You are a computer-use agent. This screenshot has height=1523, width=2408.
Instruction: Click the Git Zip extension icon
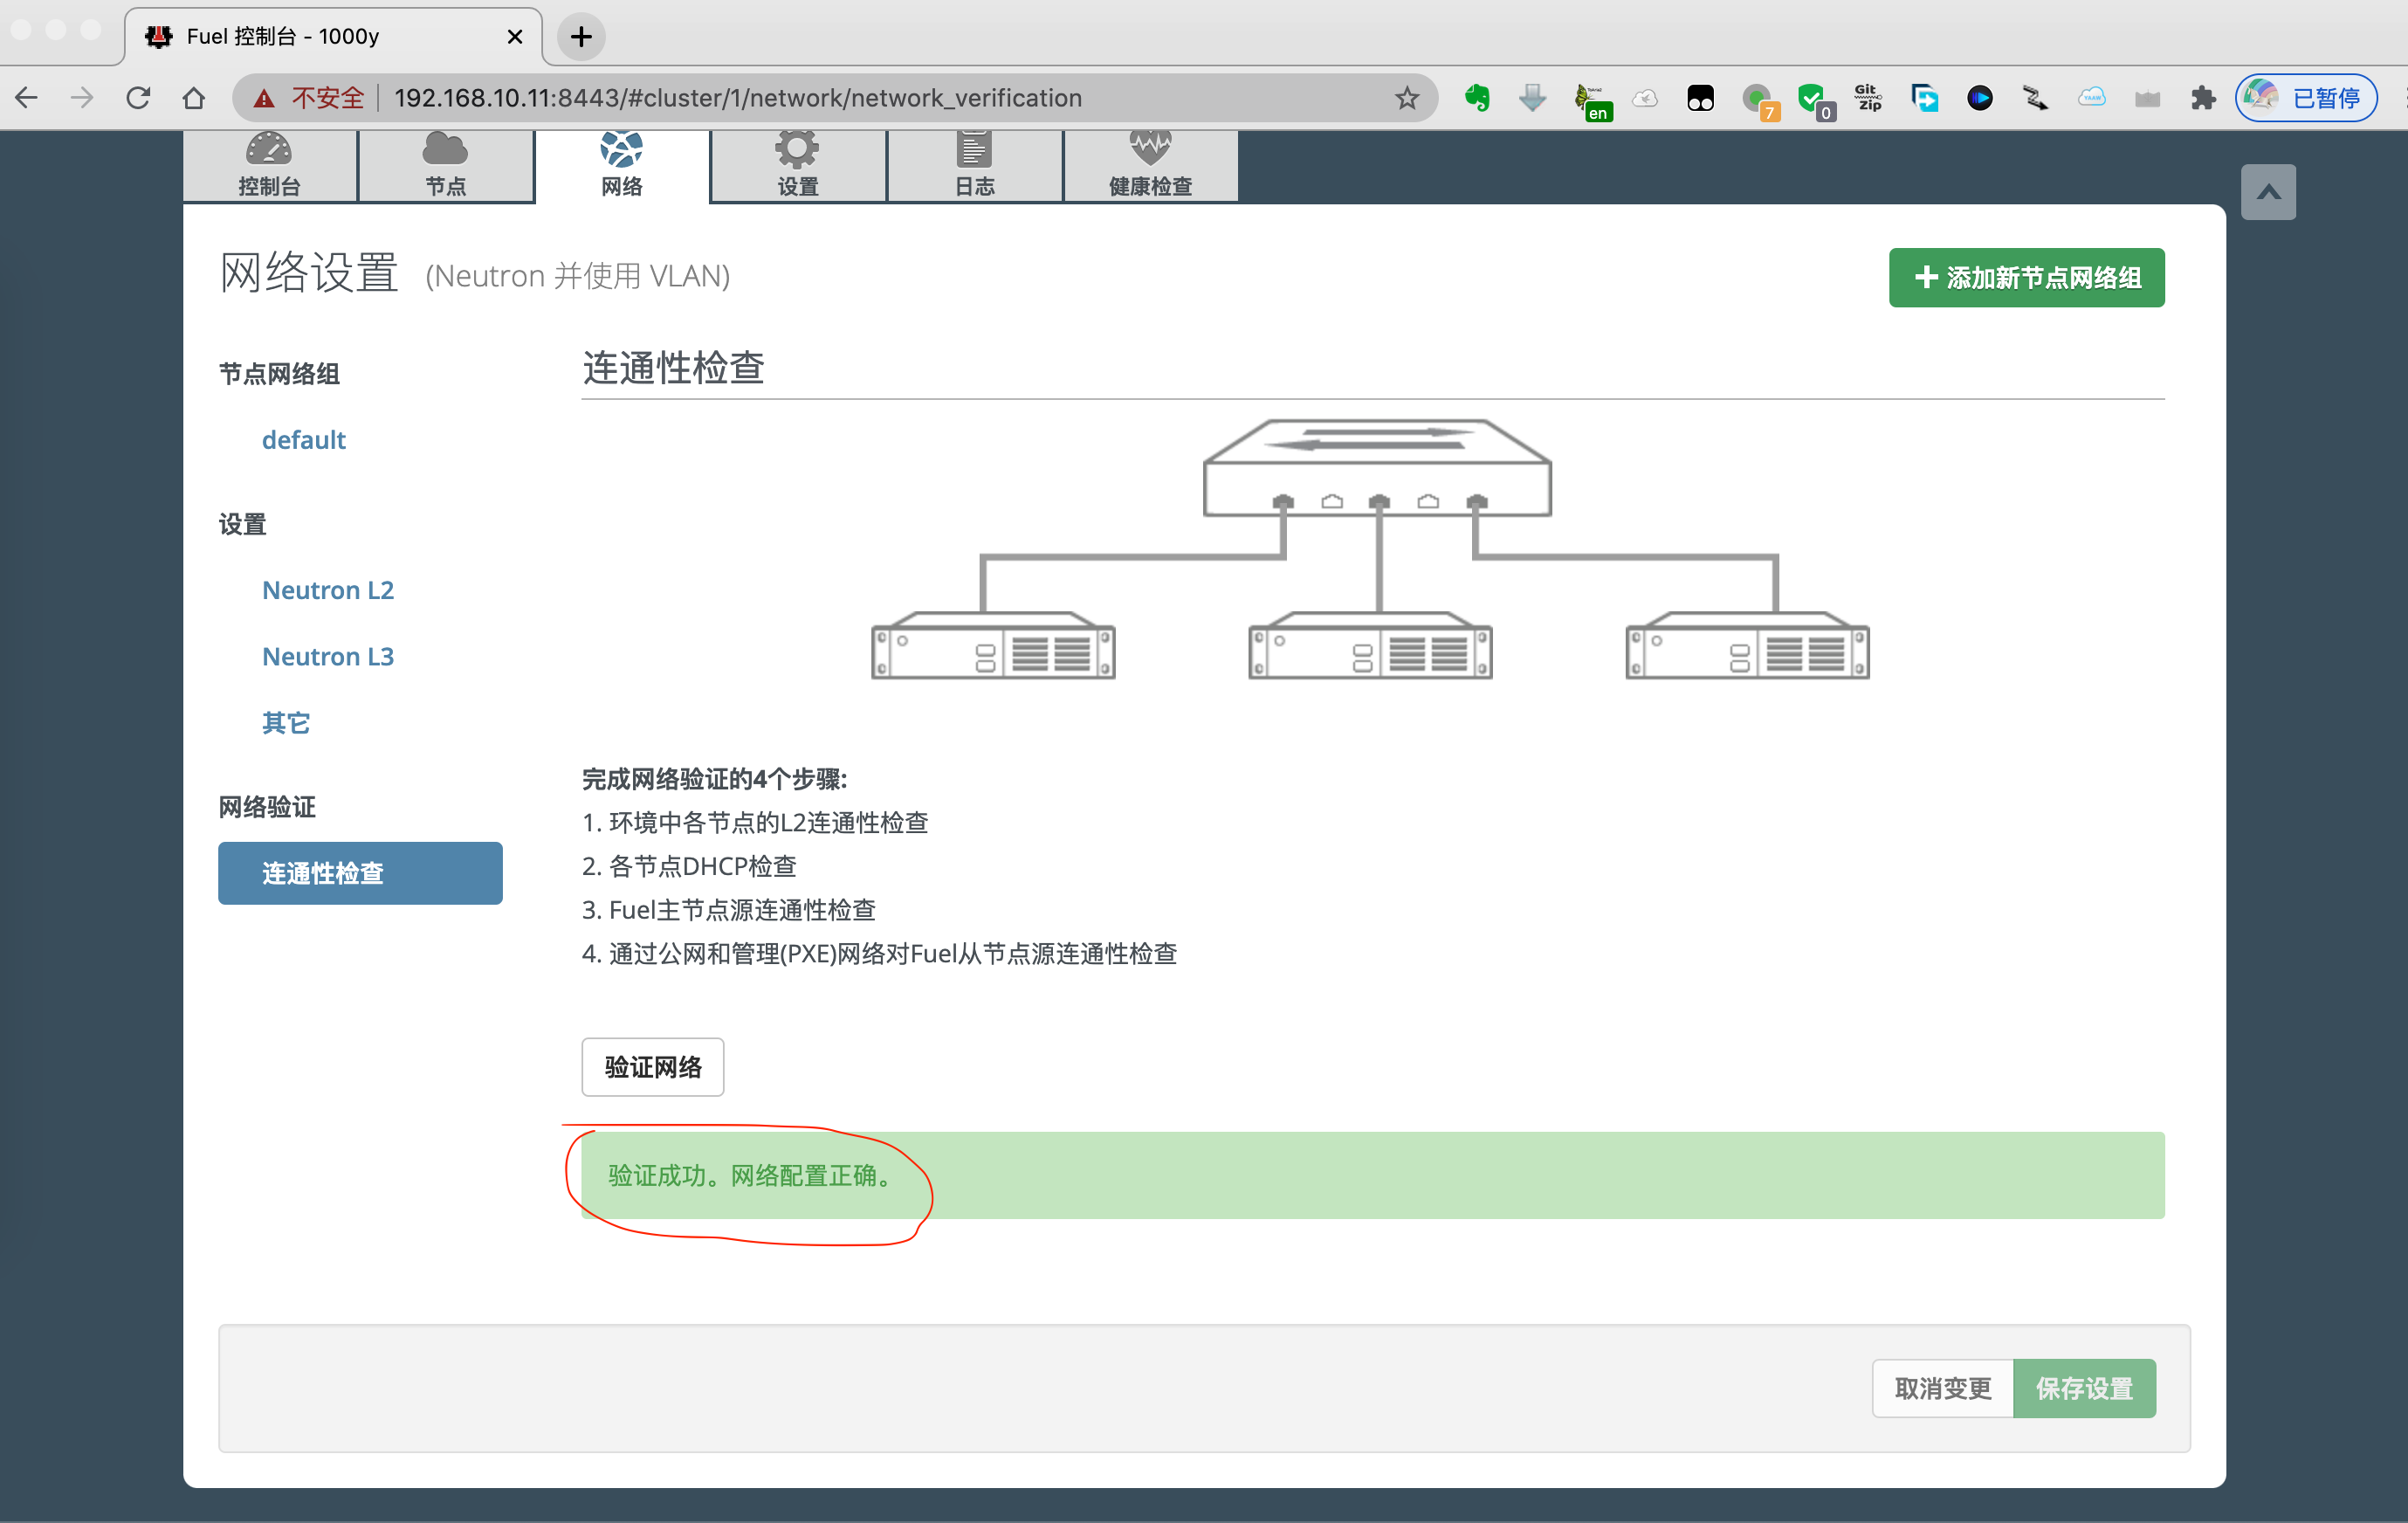coord(1868,98)
